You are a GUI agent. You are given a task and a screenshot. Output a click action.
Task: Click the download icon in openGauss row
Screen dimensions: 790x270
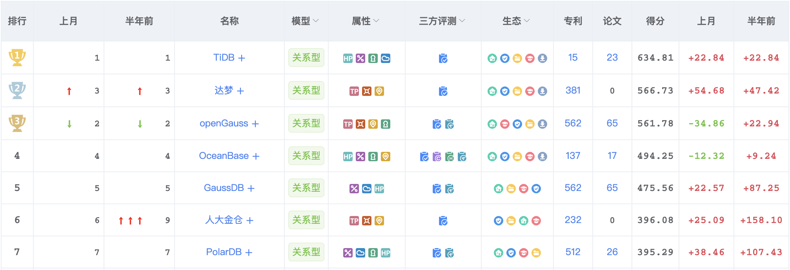pos(542,124)
